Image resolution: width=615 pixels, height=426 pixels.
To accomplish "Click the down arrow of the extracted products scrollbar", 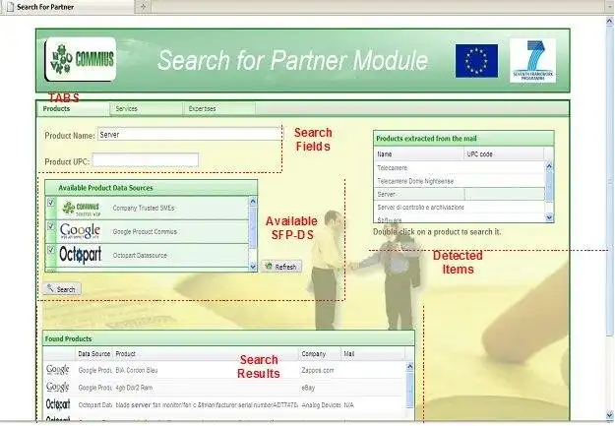I will 549,217.
